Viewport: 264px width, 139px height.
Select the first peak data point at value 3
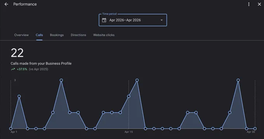click(61, 80)
